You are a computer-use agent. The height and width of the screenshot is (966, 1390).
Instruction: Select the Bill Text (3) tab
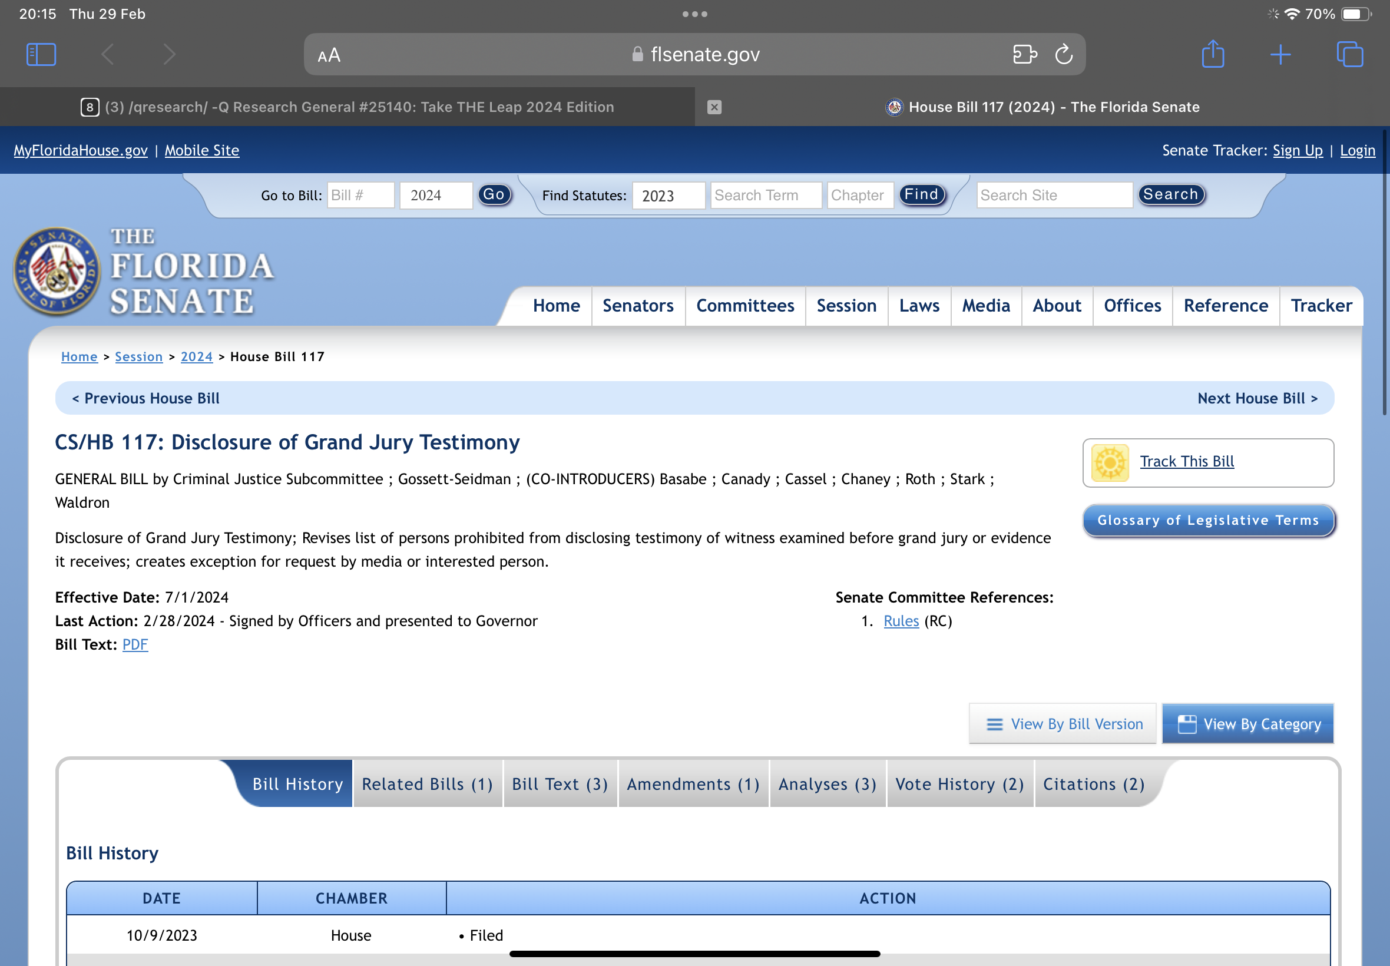click(560, 785)
